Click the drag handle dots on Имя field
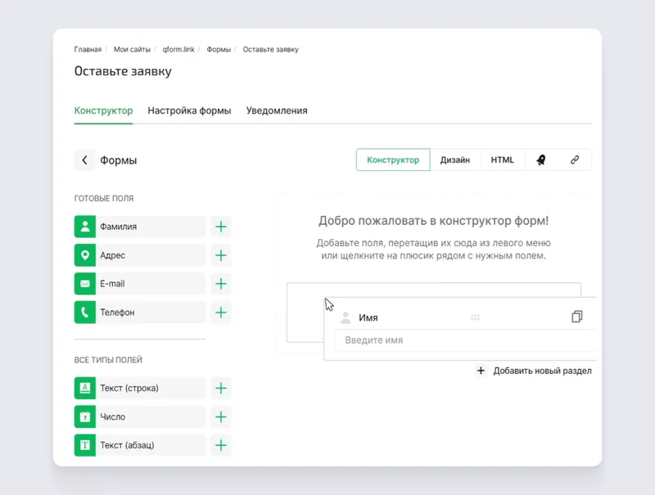The height and width of the screenshot is (495, 655). tap(475, 317)
